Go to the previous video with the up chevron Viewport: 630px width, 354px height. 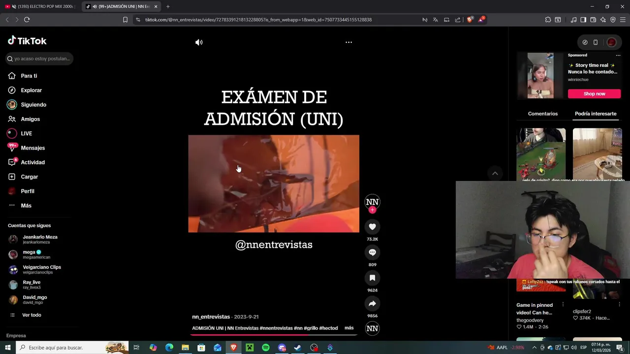pyautogui.click(x=495, y=173)
